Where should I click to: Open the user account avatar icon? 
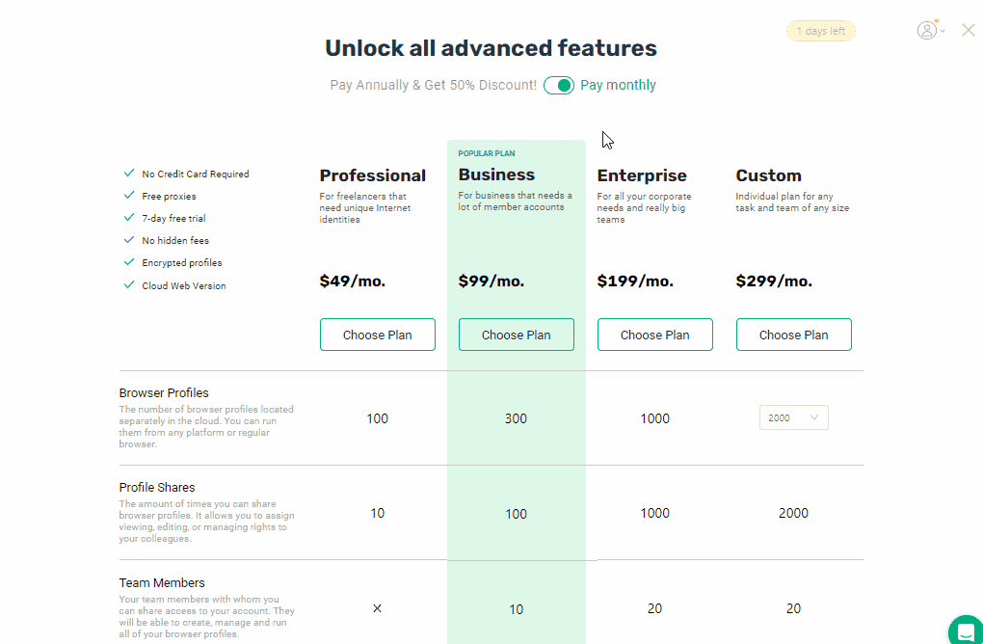tap(926, 30)
